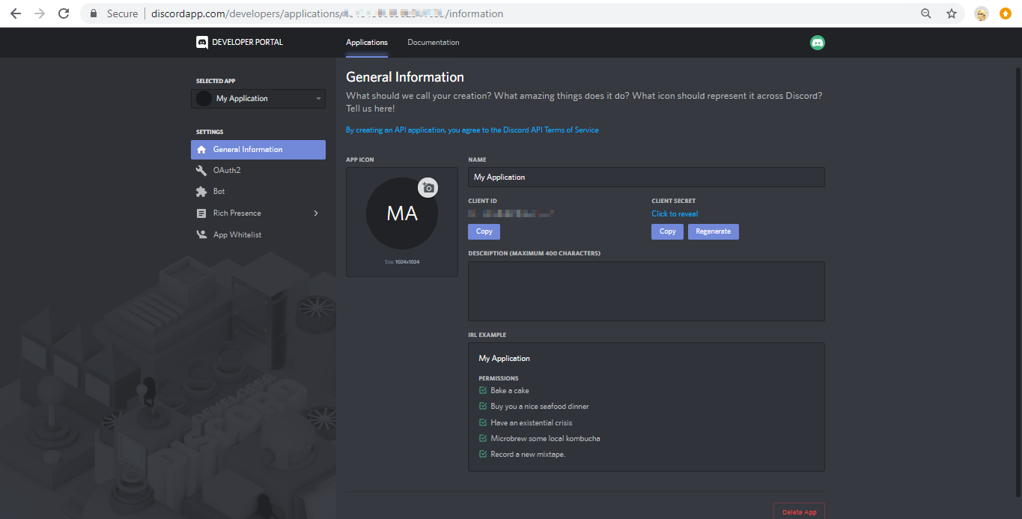
Task: Open the Documentation tab
Action: pos(434,43)
